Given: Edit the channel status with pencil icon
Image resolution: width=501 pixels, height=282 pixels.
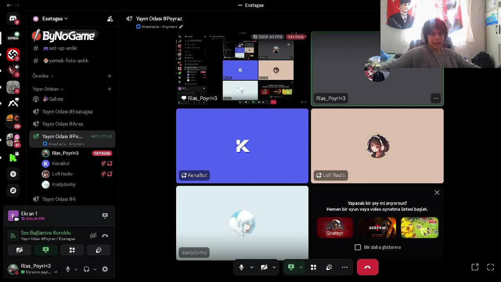Looking at the screenshot, I should pyautogui.click(x=181, y=27).
